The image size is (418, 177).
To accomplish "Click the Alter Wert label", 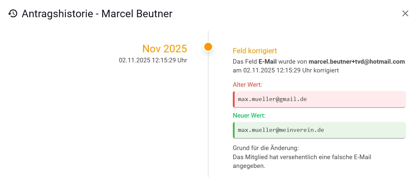I will pyautogui.click(x=247, y=85).
